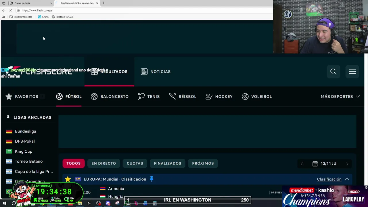Viewport: 368px width, 207px height.
Task: Go to next day arrow
Action: pyautogui.click(x=347, y=164)
